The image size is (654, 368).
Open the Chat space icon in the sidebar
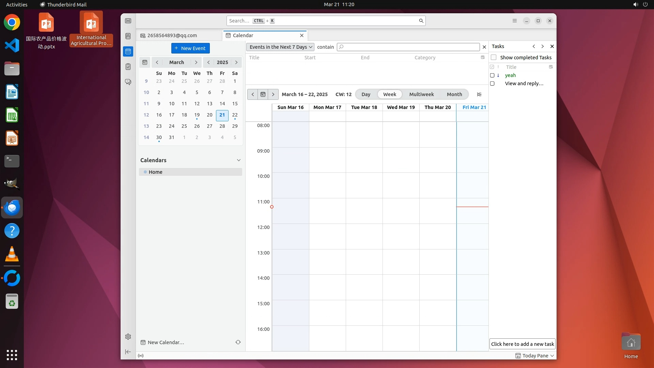pos(128,82)
